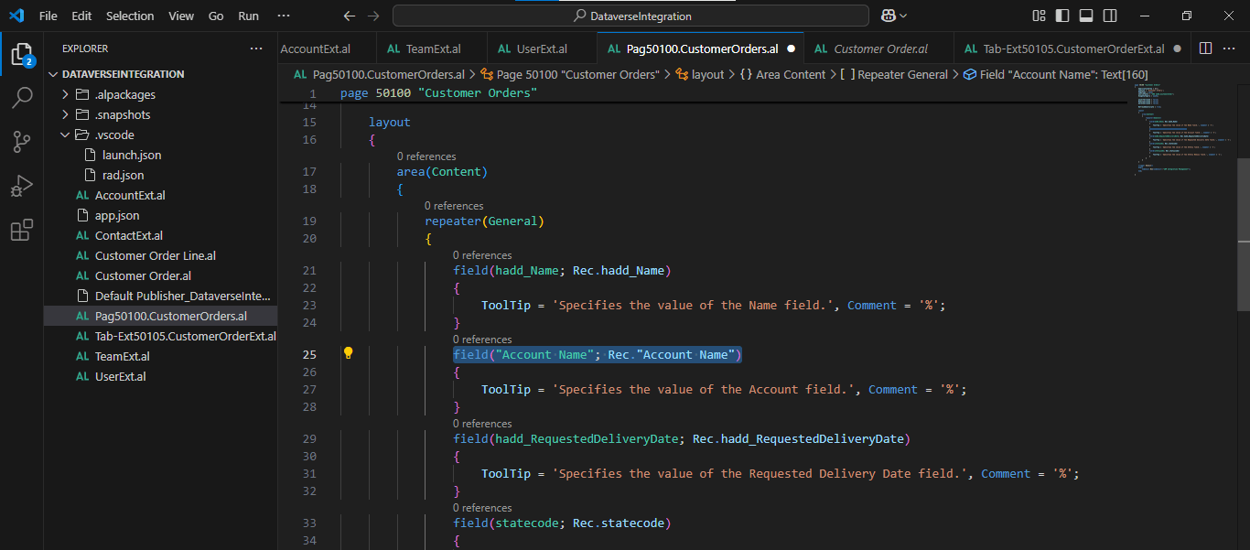Go back using the navigation arrow
This screenshot has width=1250, height=550.
(x=349, y=16)
